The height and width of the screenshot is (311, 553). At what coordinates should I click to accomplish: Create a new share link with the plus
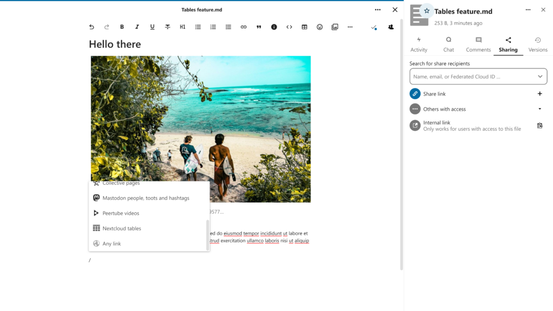539,93
